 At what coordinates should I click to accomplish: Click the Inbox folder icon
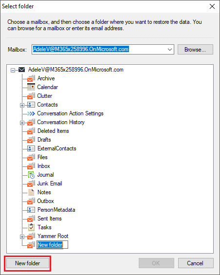click(x=31, y=166)
